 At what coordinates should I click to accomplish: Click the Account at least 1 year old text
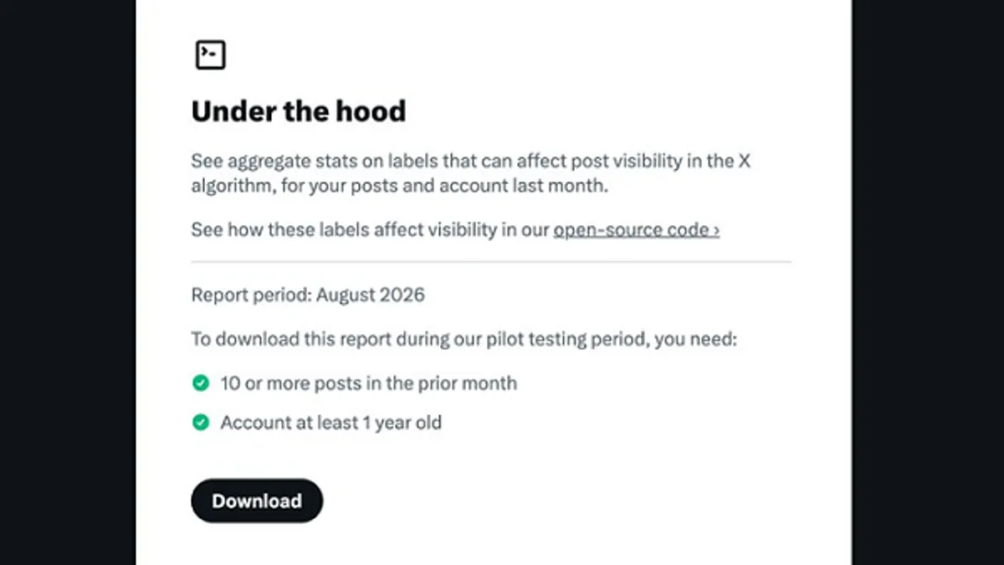[331, 423]
